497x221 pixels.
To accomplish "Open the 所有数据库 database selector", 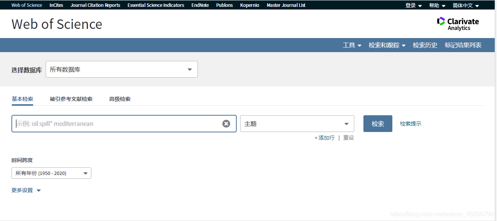I will pos(122,69).
